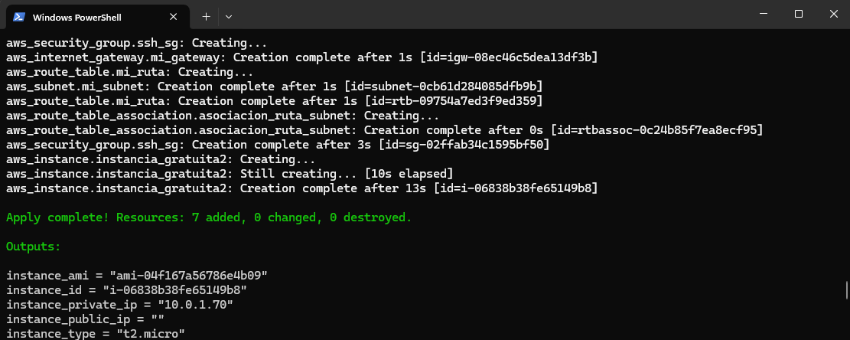Click the instance_ami value ami-04f167a56786e4b09
850x340 pixels.
pos(189,276)
